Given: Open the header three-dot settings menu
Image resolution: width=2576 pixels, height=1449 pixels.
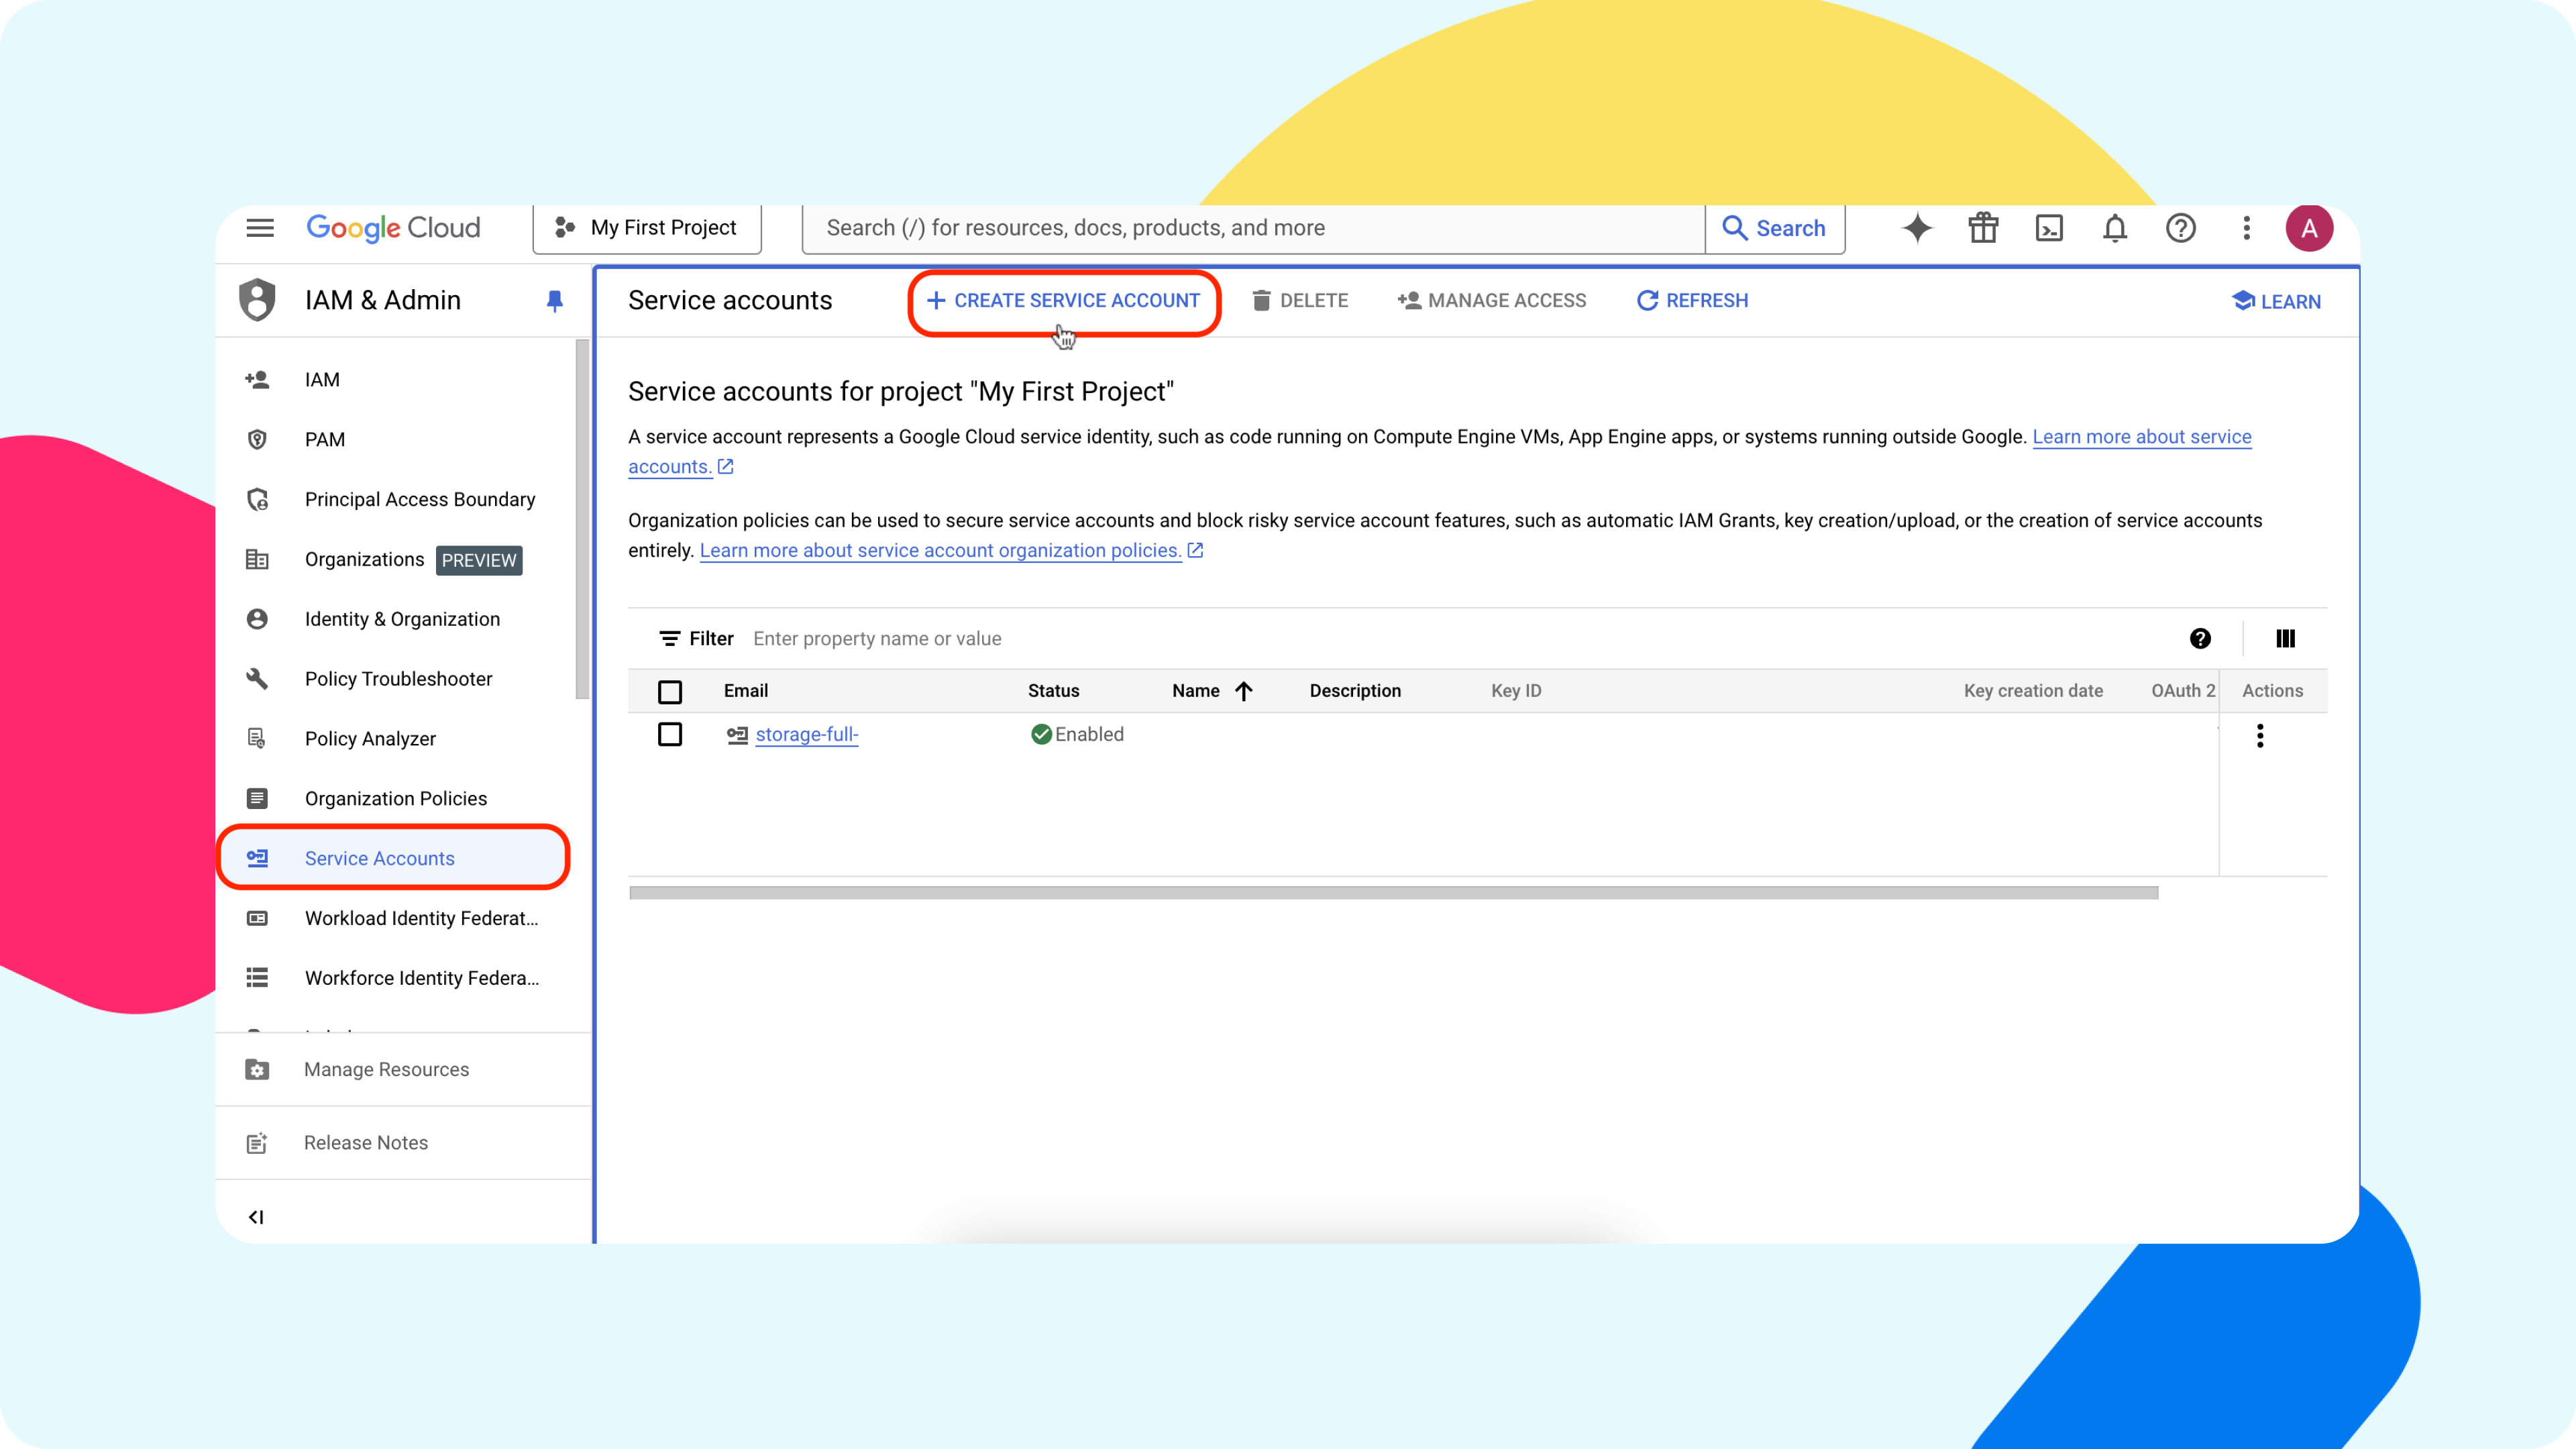Looking at the screenshot, I should click(x=2246, y=228).
